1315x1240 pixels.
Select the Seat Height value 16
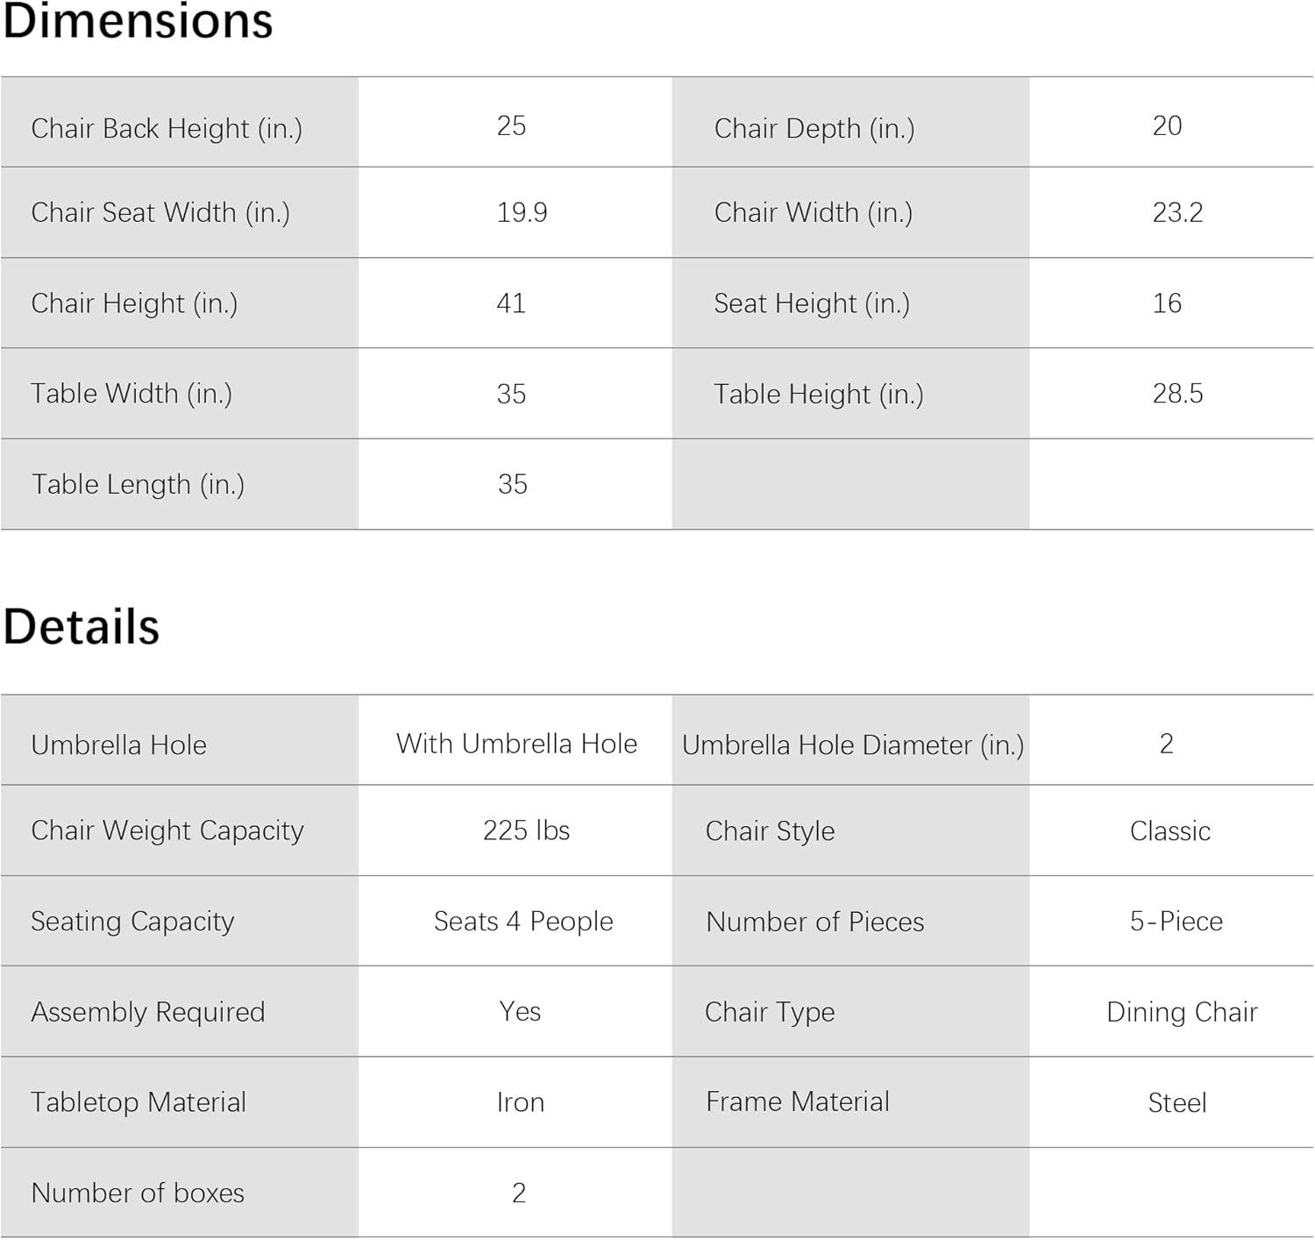[1167, 303]
